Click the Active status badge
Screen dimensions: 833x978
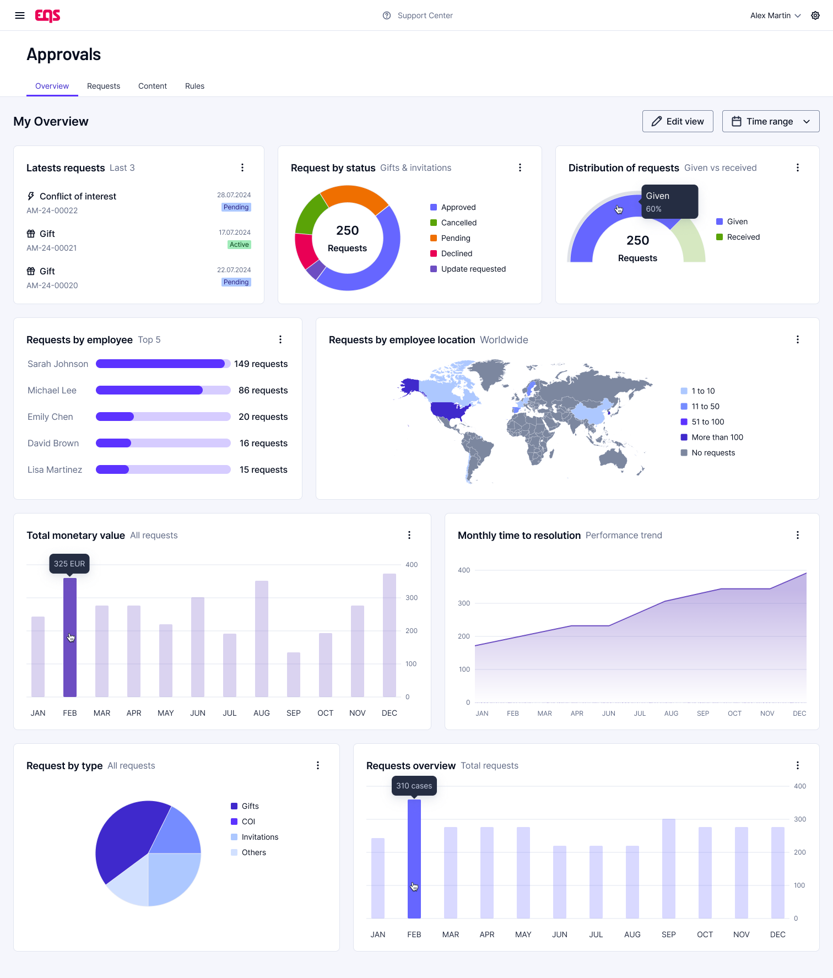pyautogui.click(x=240, y=245)
